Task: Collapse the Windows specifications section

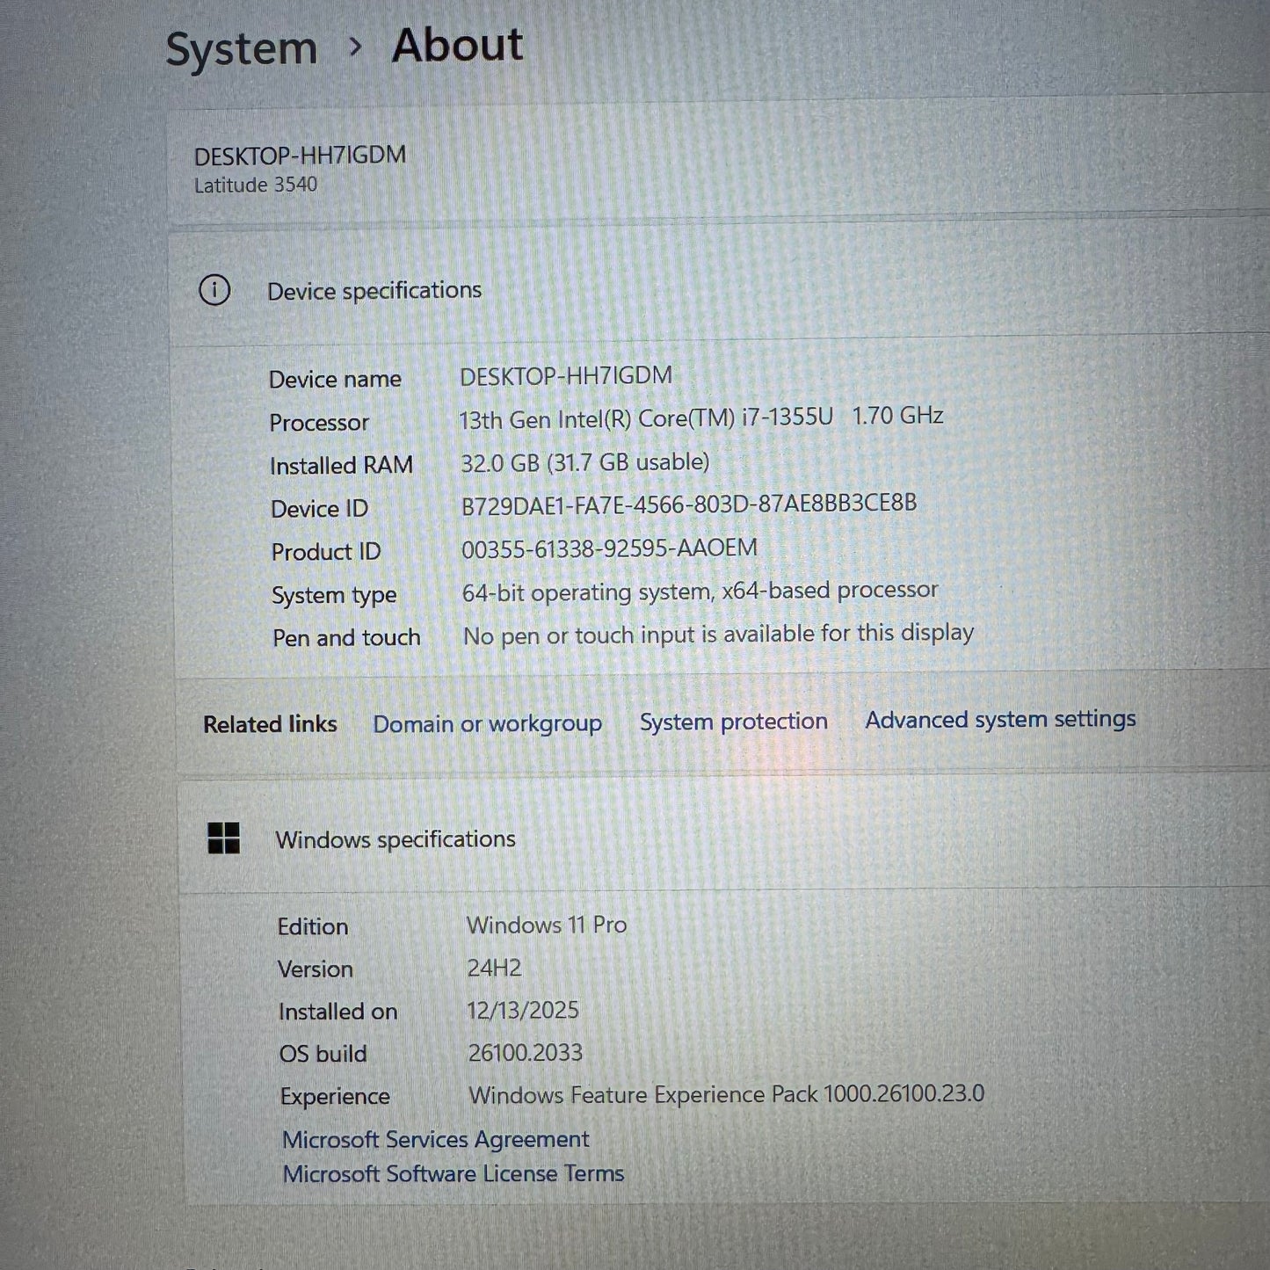Action: [x=395, y=839]
